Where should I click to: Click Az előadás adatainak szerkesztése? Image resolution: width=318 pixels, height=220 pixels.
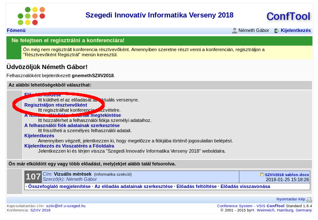(134, 186)
